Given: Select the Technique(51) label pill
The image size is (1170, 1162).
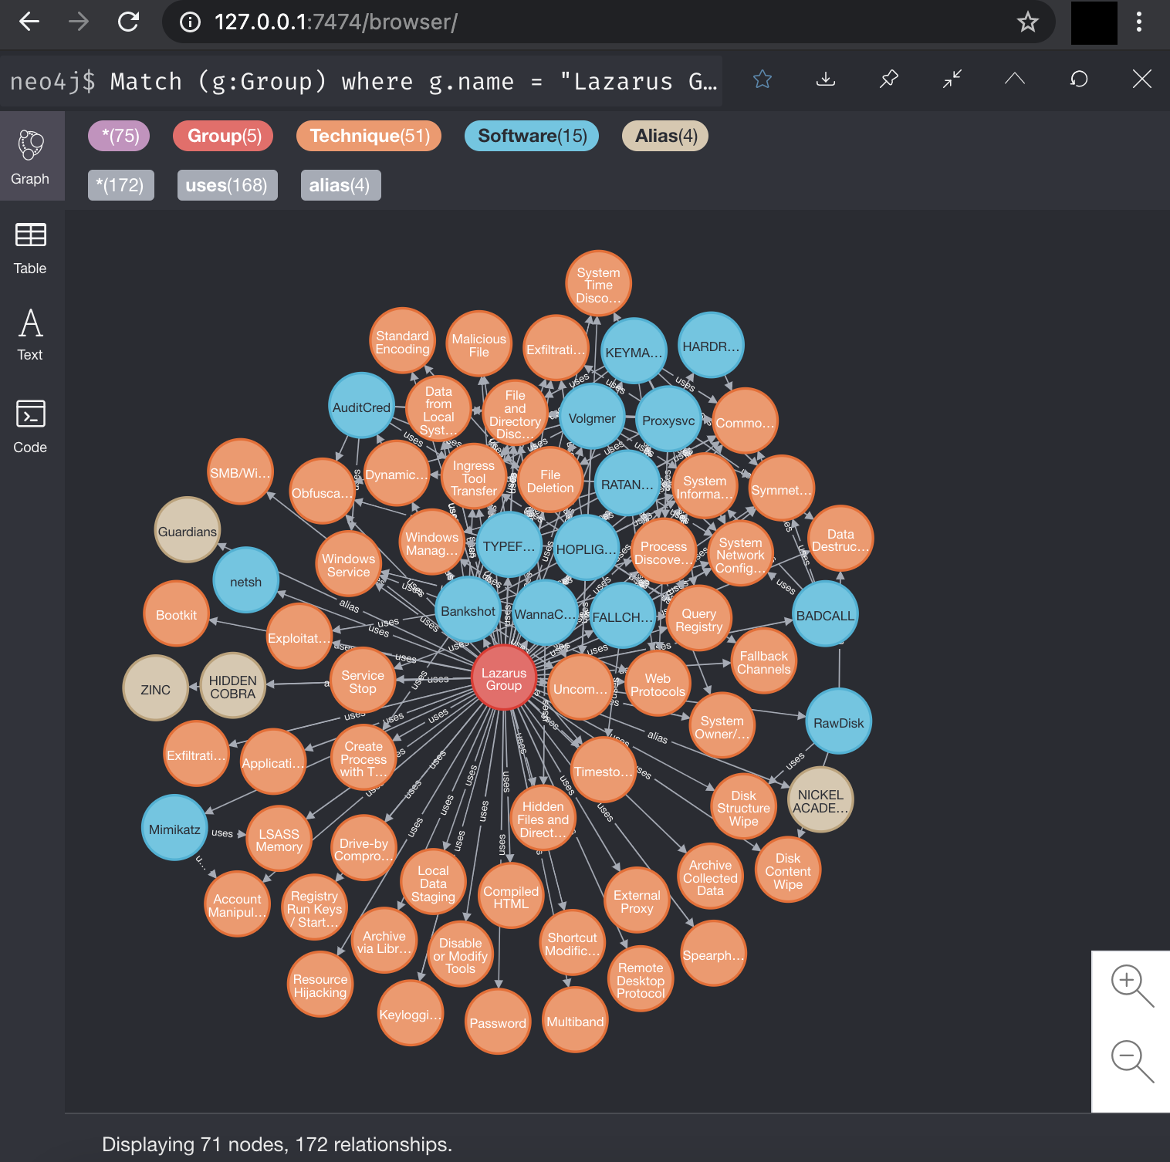Looking at the screenshot, I should pyautogui.click(x=369, y=136).
